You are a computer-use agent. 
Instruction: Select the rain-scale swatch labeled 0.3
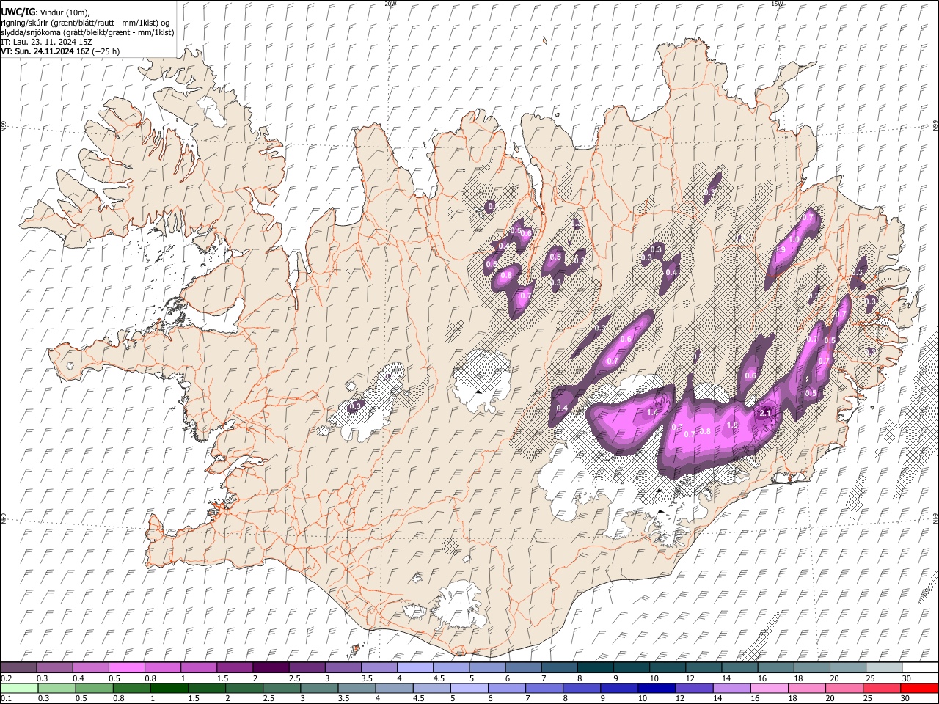[56, 688]
